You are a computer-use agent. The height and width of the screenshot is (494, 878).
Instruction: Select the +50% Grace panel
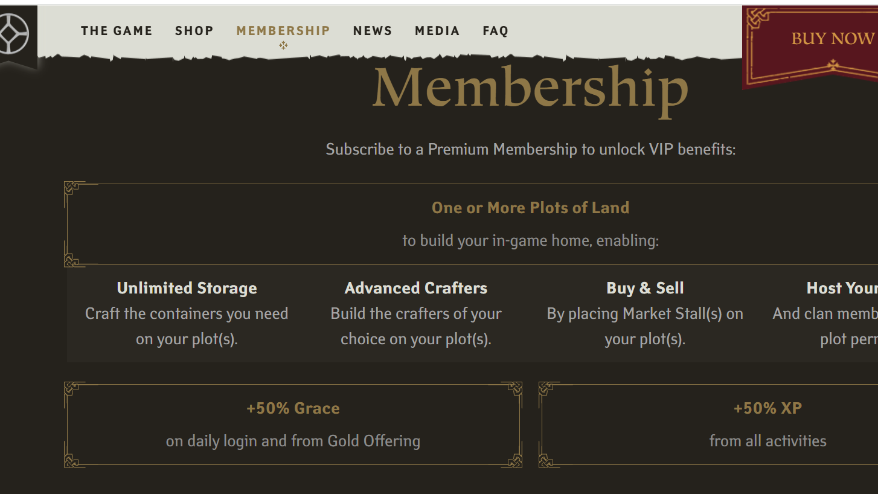pyautogui.click(x=293, y=423)
